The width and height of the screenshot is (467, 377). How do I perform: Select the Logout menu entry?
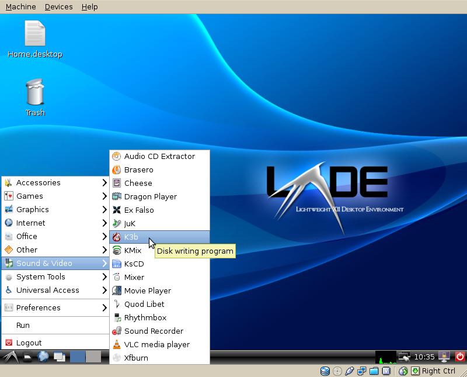(x=55, y=343)
